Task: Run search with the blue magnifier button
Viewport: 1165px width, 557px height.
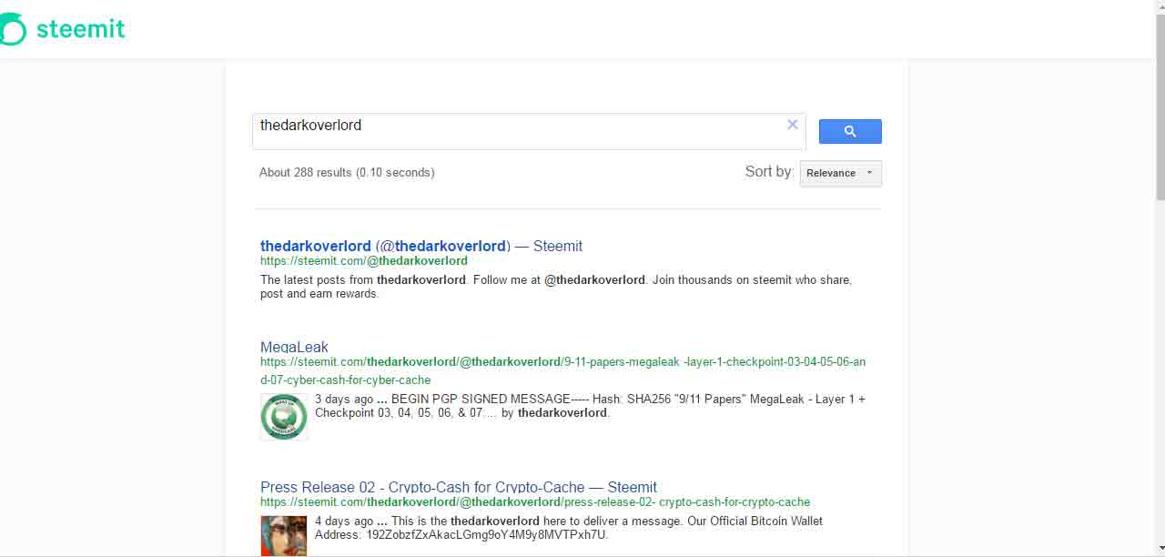Action: (850, 131)
